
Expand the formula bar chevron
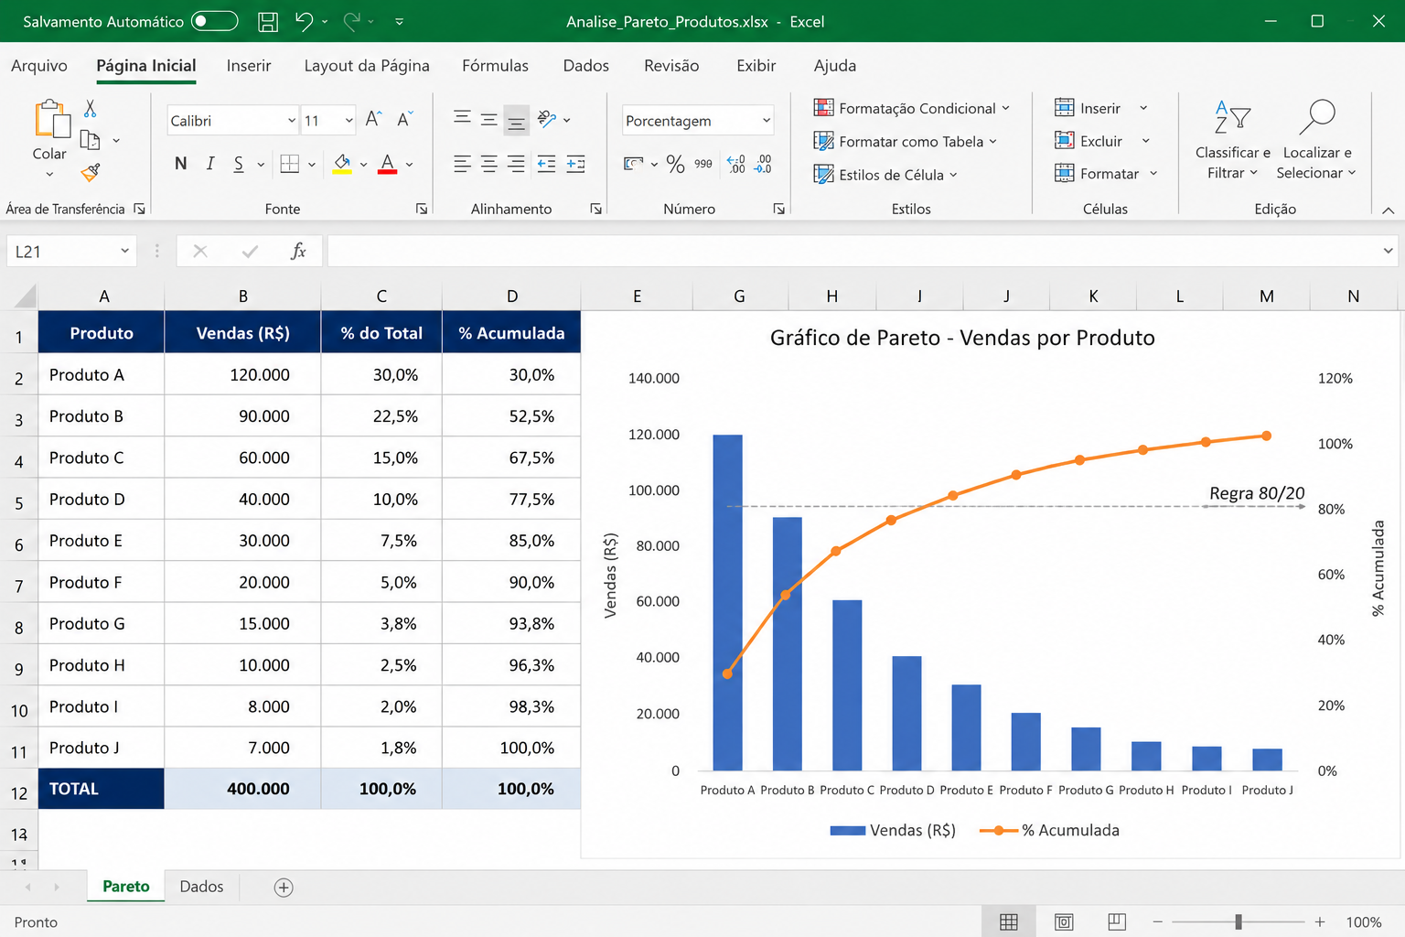[x=1389, y=251]
